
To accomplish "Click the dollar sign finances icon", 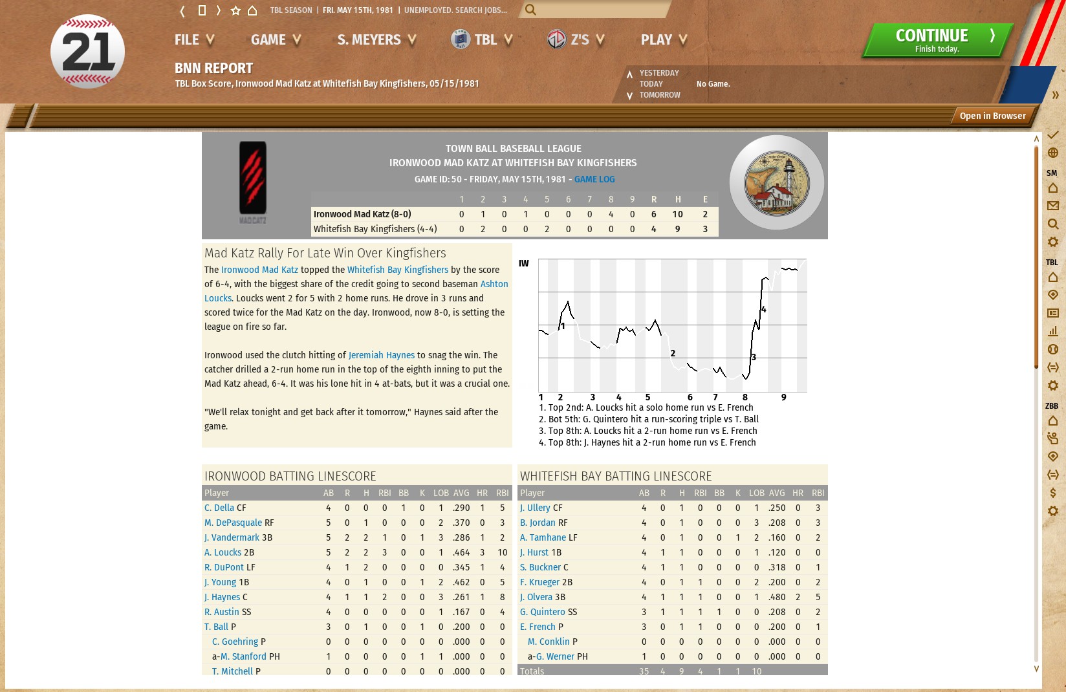I will [x=1053, y=493].
